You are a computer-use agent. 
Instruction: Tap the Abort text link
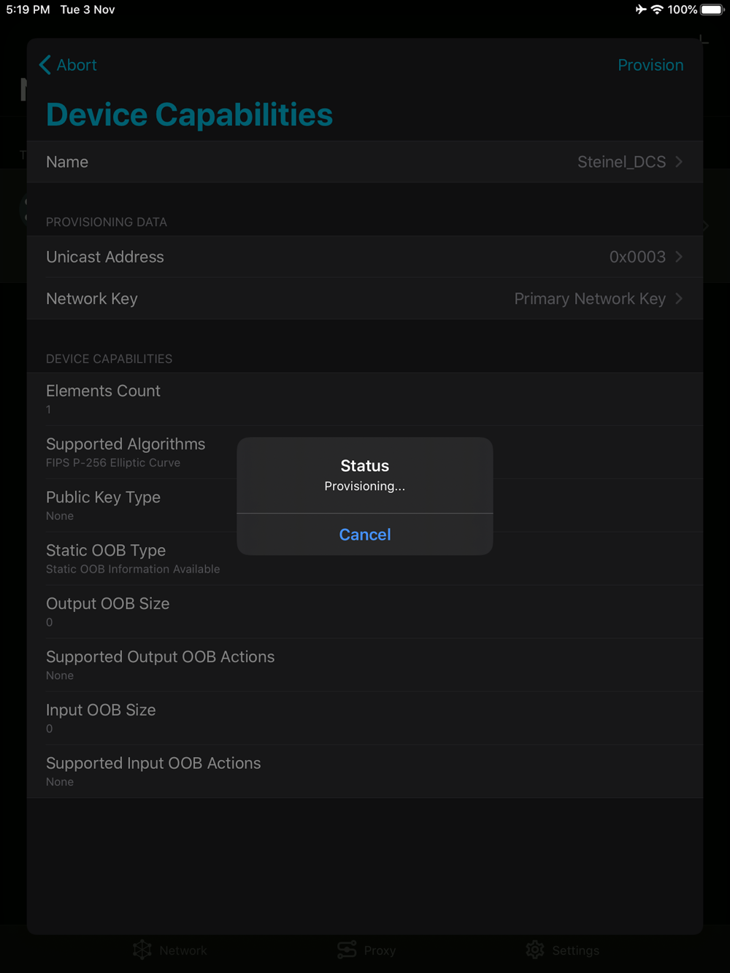77,65
